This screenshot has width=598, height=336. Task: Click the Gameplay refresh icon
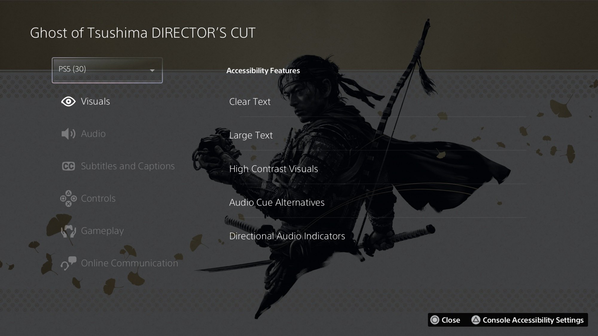[68, 230]
